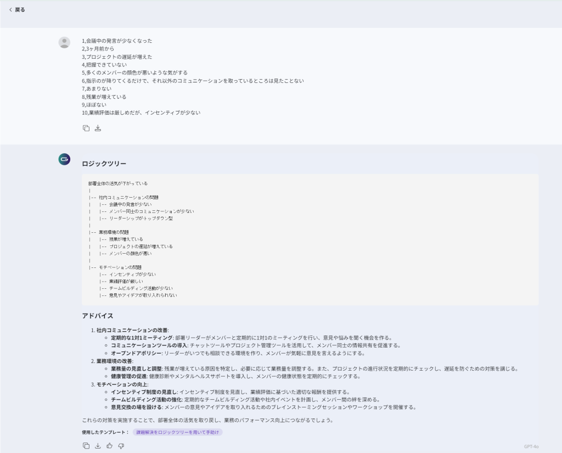
Task: Click the root node 部署全体の活気が下がっている
Action: click(118, 183)
